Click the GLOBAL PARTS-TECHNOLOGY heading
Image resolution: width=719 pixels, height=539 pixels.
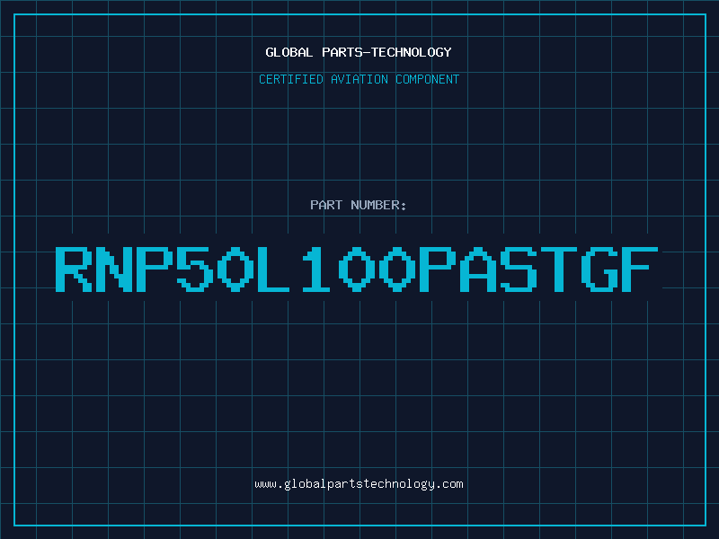(x=359, y=52)
